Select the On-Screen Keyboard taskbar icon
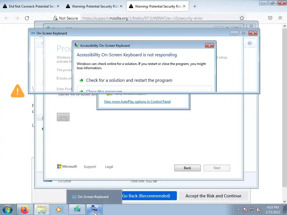The height and width of the screenshot is (215, 287). 94,209
